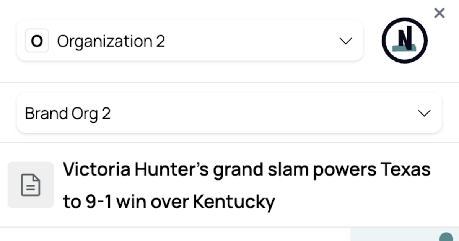
Task: Expand the chevron beside Brand Org 2
Action: pyautogui.click(x=424, y=113)
